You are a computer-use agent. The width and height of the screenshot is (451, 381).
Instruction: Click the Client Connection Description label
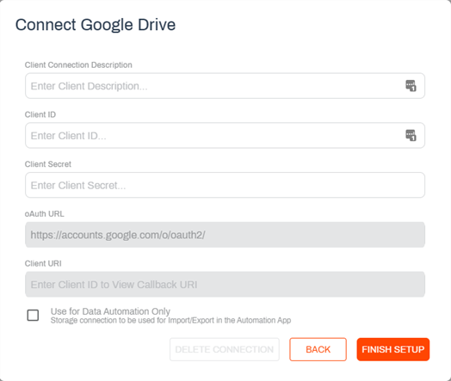pos(78,65)
